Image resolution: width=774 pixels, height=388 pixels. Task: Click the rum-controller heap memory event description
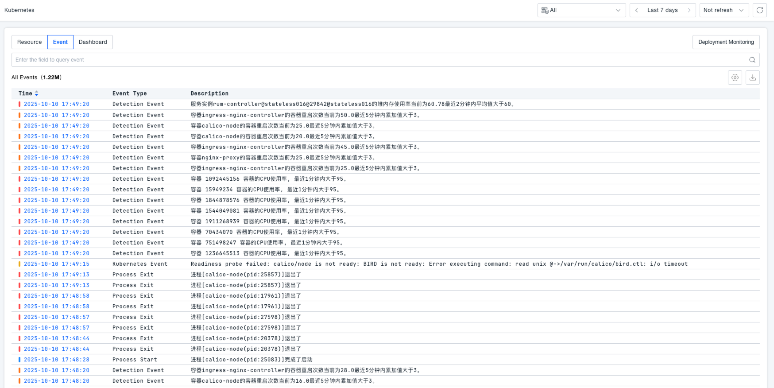[x=352, y=104]
